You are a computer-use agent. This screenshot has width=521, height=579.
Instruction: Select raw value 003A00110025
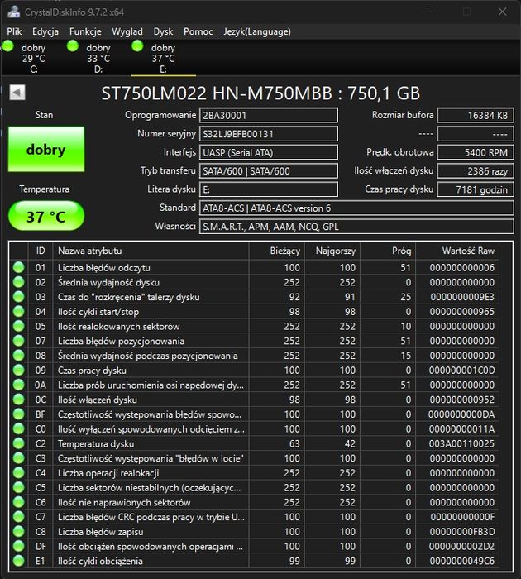click(x=461, y=443)
